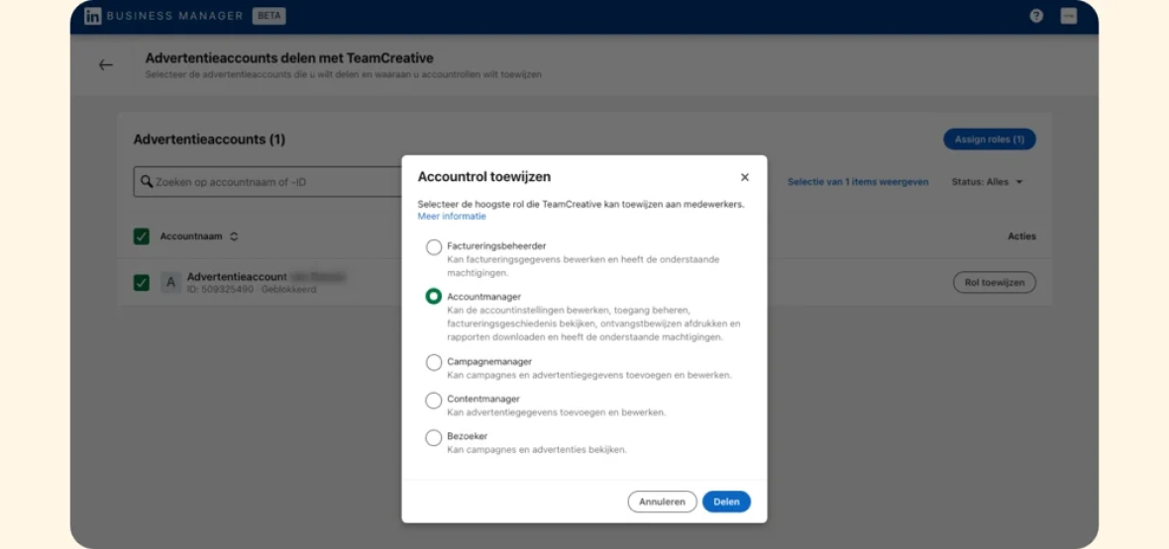The height and width of the screenshot is (549, 1169).
Task: Open the Meer informatie link
Action: [452, 217]
